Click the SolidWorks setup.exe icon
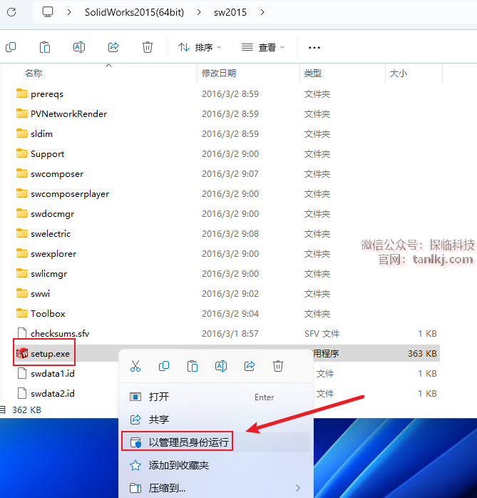The image size is (477, 498). click(x=22, y=353)
